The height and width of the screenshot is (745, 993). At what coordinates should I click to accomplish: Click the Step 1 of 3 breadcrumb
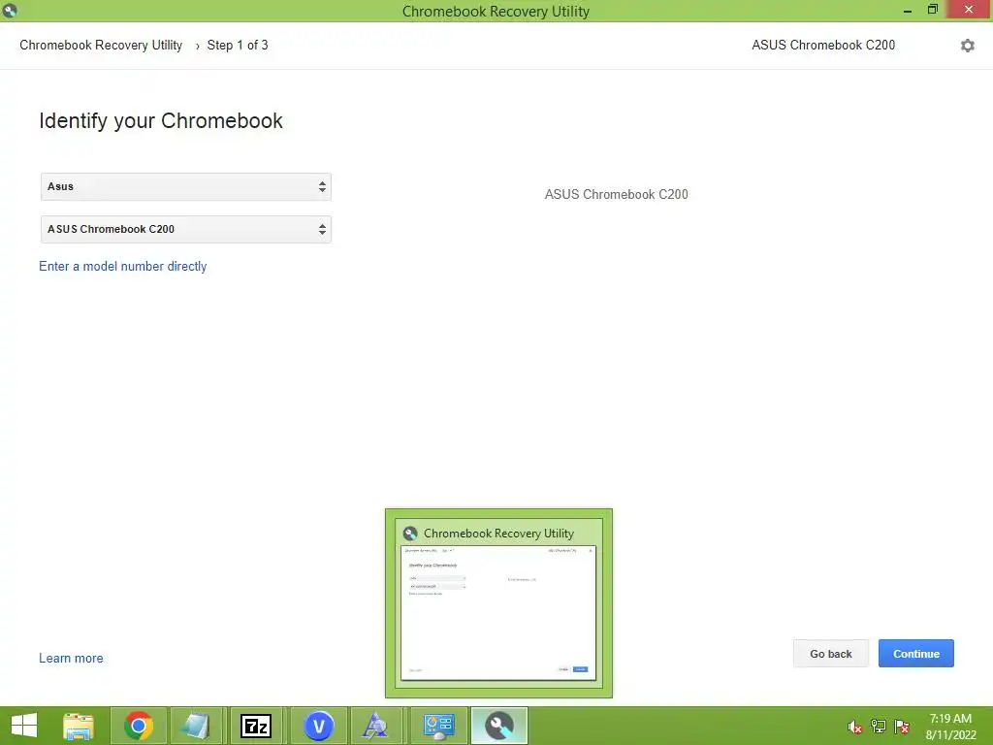click(x=238, y=45)
